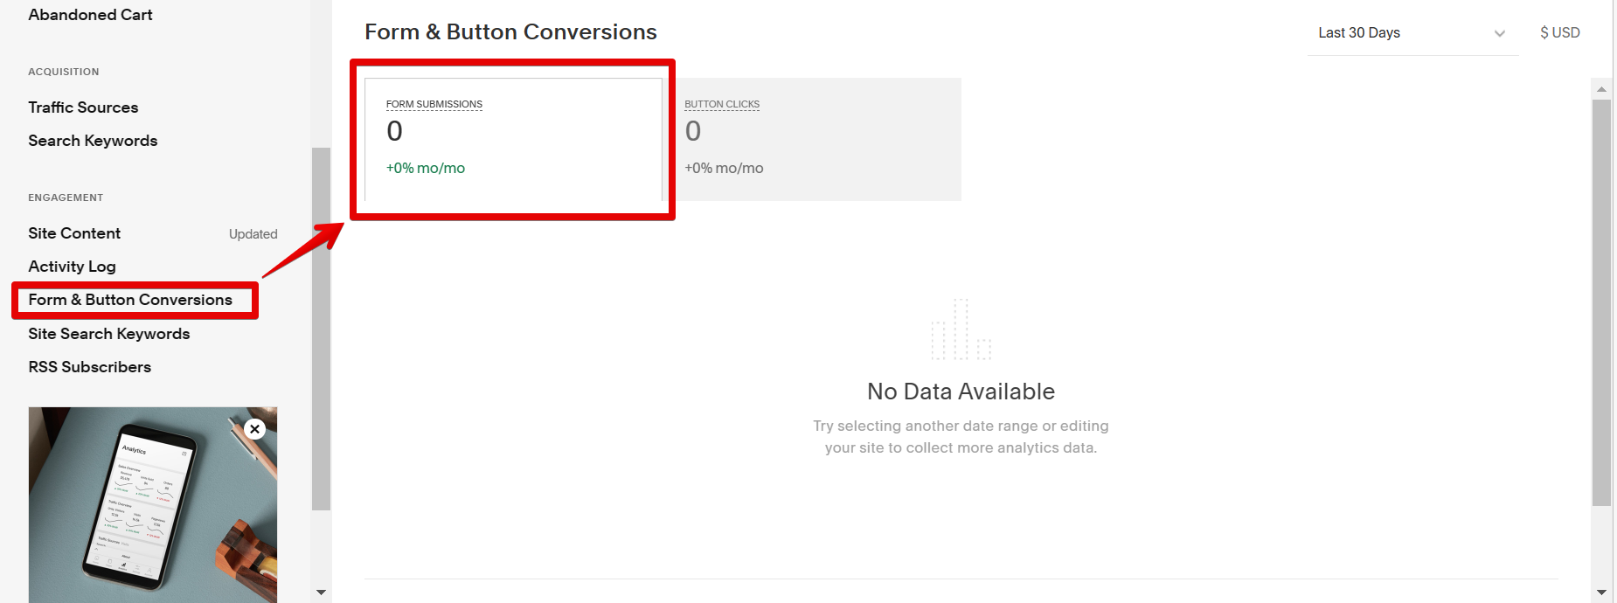Switch to the Button Clicks card
This screenshot has width=1617, height=603.
817,139
